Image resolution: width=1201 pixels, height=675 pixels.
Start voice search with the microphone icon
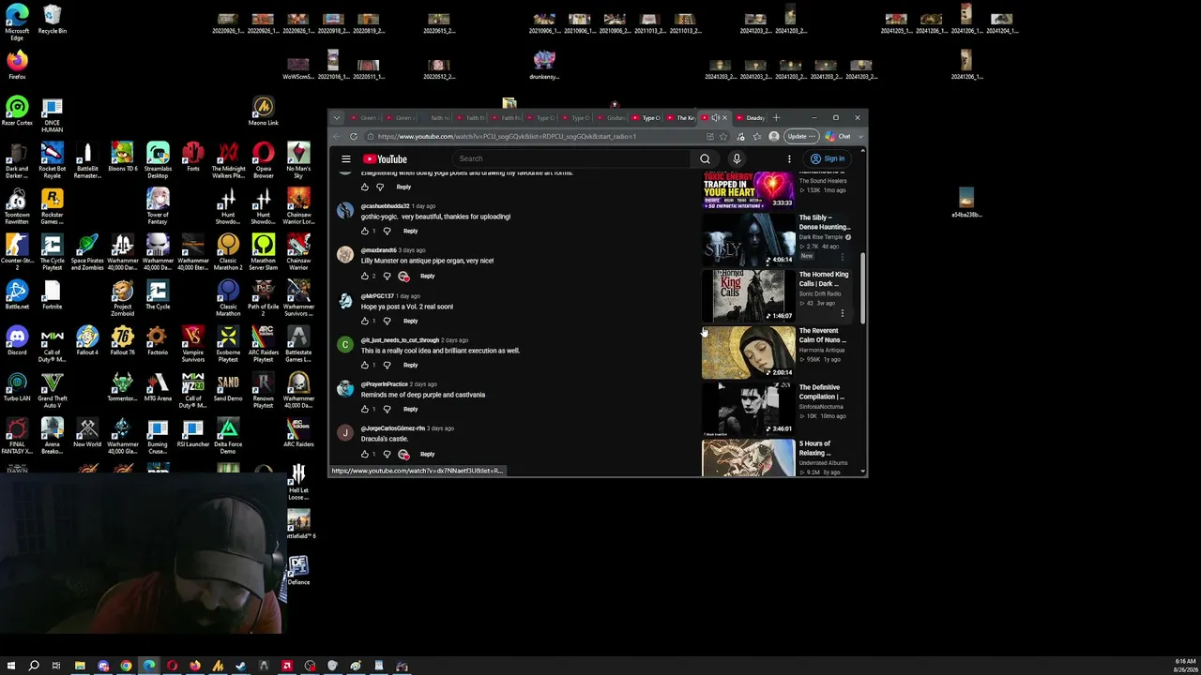(x=737, y=159)
